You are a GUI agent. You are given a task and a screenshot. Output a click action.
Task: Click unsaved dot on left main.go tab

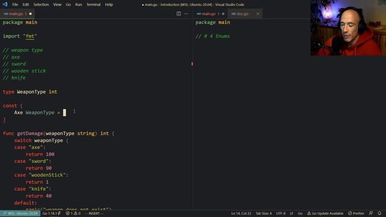pos(31,14)
